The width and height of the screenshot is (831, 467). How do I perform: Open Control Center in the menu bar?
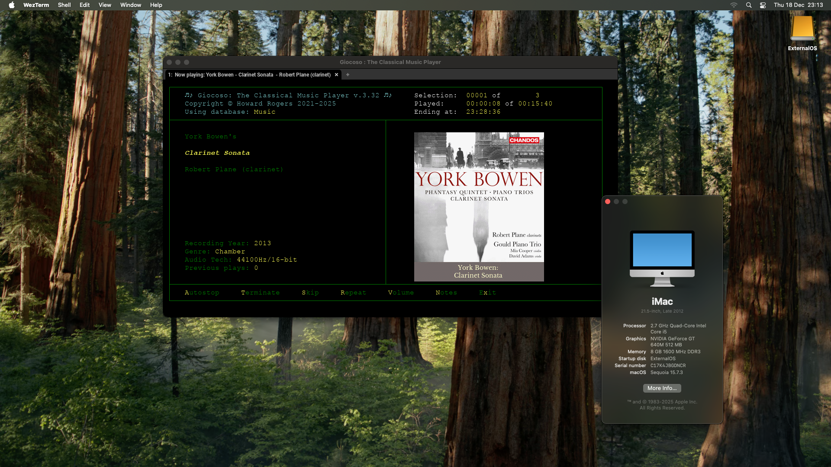pos(762,5)
